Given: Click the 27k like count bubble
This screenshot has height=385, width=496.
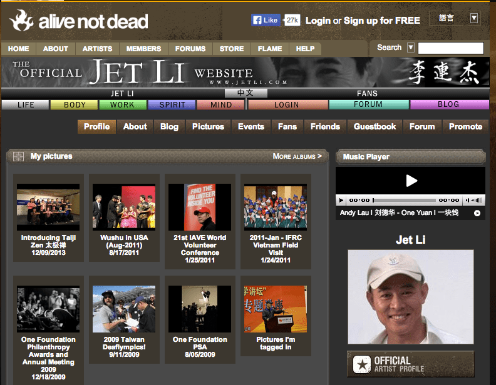Looking at the screenshot, I should (292, 20).
